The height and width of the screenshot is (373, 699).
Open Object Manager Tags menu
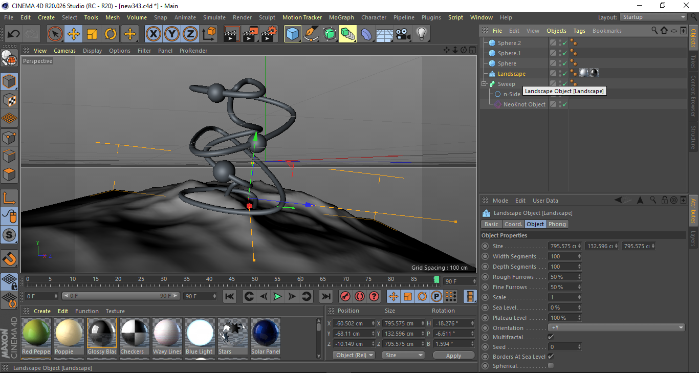click(579, 31)
